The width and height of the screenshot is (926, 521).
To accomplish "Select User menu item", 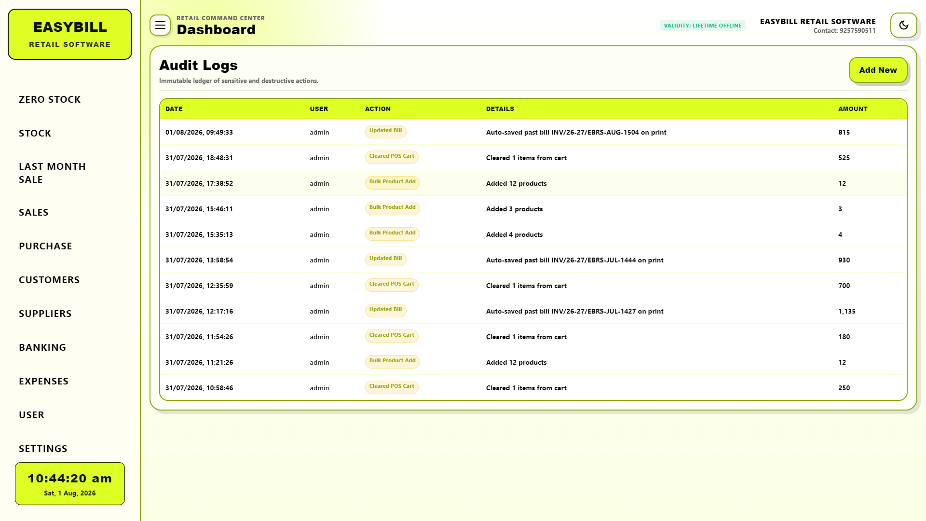I will click(31, 415).
